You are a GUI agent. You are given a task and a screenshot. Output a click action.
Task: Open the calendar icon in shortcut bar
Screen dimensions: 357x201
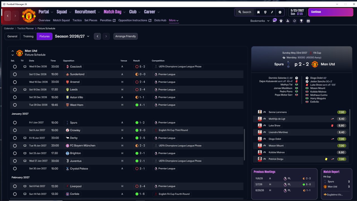click(308, 21)
